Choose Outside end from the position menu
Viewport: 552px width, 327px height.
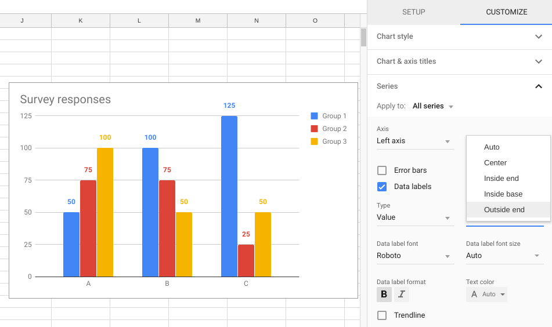point(508,210)
